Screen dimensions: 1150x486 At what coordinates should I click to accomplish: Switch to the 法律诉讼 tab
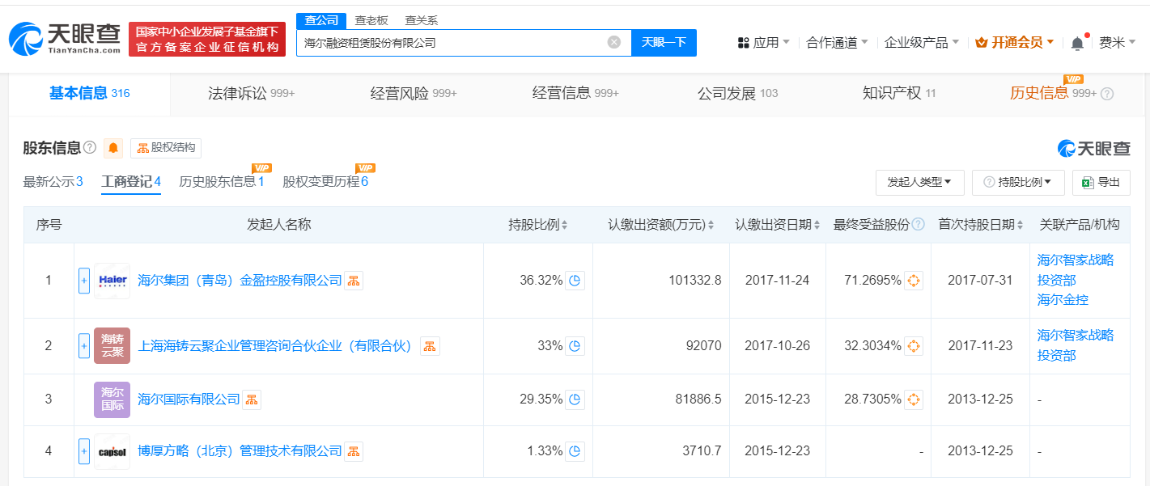(251, 93)
